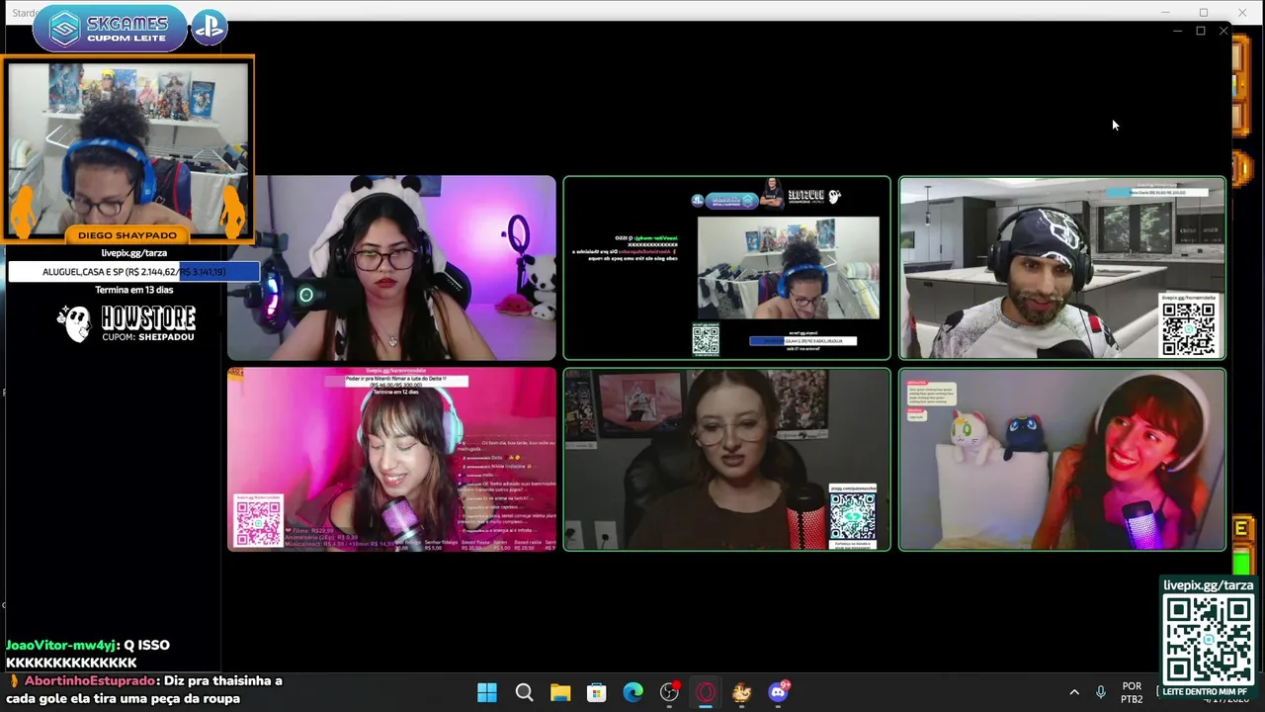The image size is (1265, 712).
Task: Click the AbortinhoEstuprado chat message
Action: 146,689
